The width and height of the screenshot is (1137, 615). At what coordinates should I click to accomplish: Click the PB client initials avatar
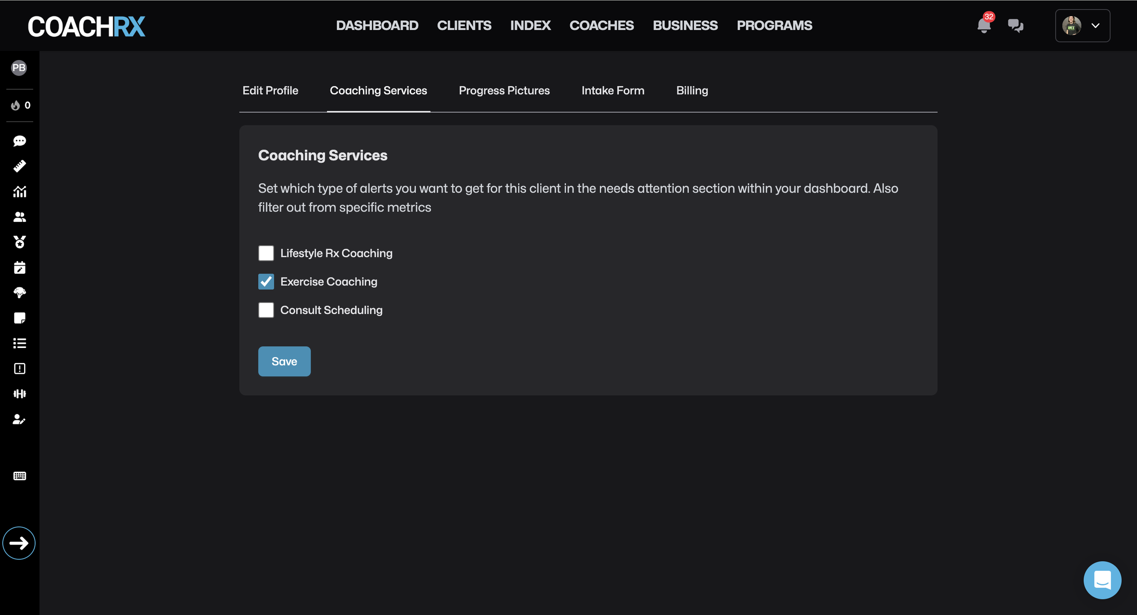click(x=19, y=68)
